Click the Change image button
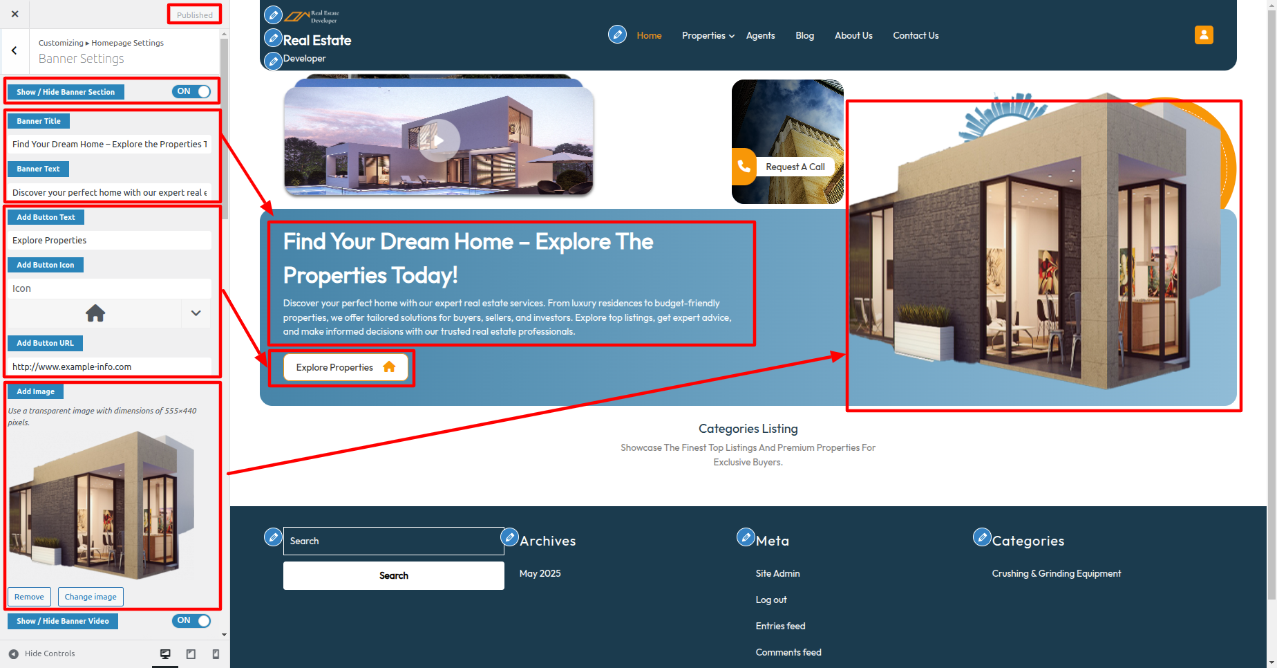The width and height of the screenshot is (1277, 668). click(x=91, y=597)
